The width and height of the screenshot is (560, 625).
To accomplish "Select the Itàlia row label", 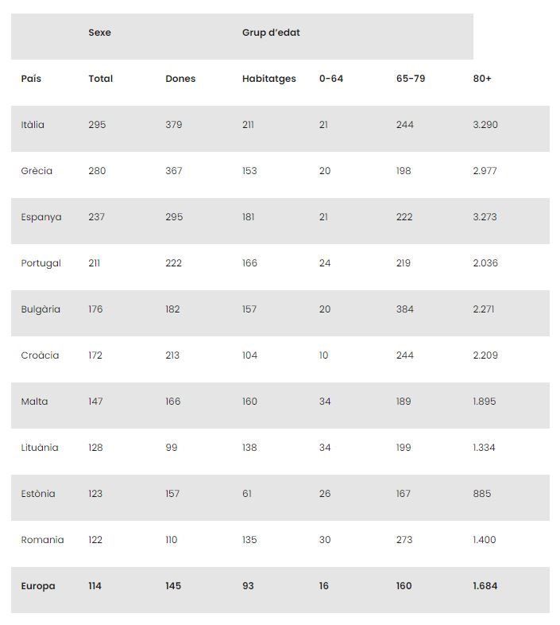I will pos(33,125).
